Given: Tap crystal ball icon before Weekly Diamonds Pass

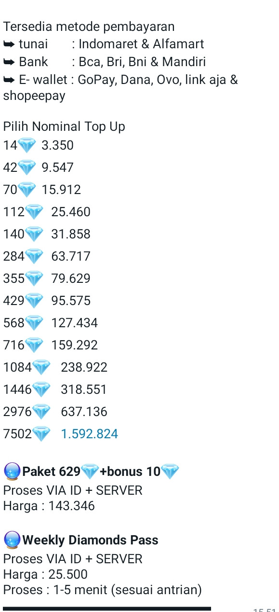Looking at the screenshot, I should pyautogui.click(x=12, y=540).
